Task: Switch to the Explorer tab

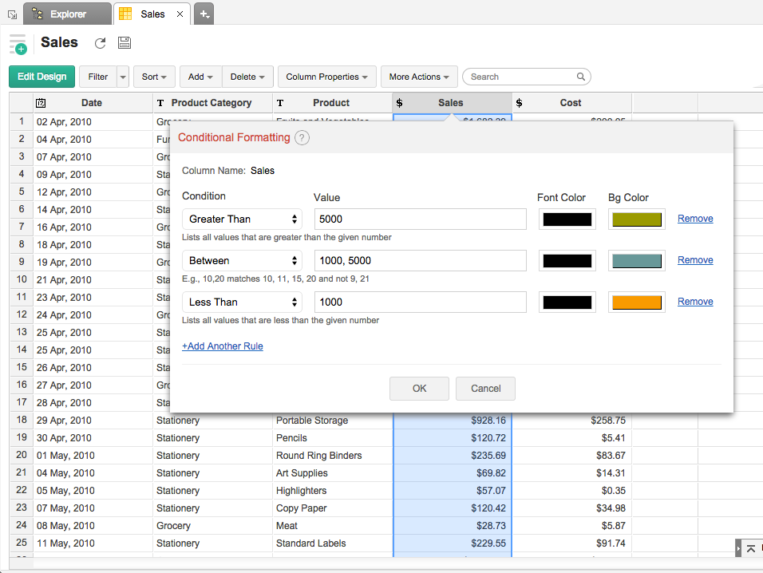Action: (68, 14)
